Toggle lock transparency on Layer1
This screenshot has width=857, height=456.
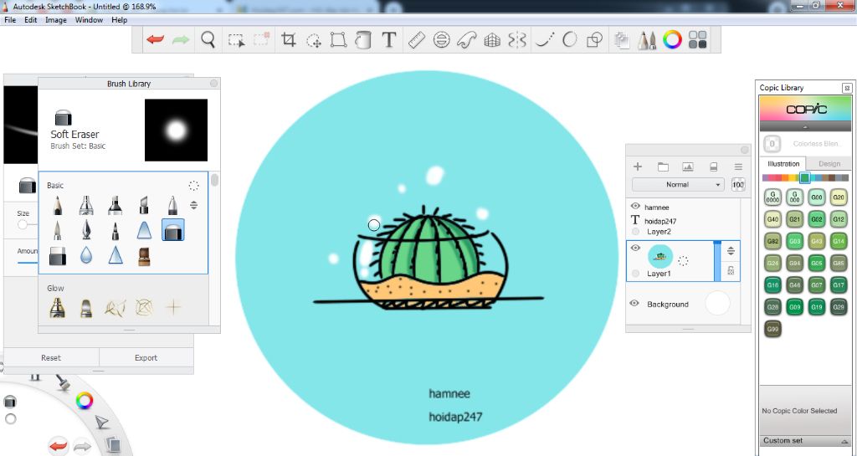tap(731, 270)
